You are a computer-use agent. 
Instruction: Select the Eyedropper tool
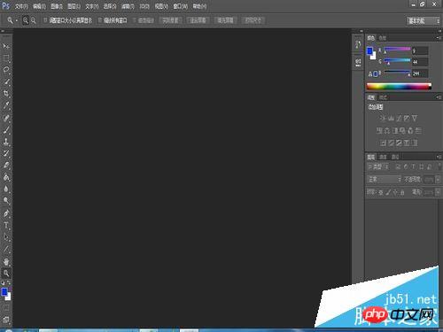6,105
